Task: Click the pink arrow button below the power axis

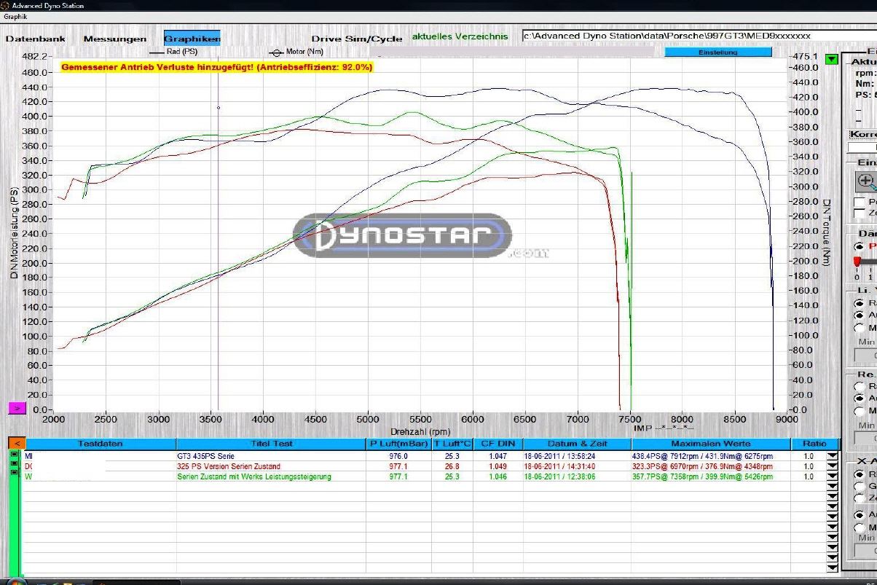Action: point(17,408)
